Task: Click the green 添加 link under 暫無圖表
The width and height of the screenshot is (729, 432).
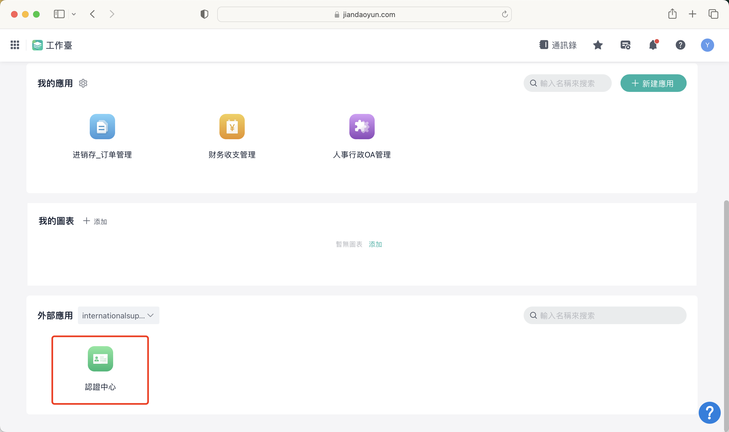Action: click(x=375, y=244)
